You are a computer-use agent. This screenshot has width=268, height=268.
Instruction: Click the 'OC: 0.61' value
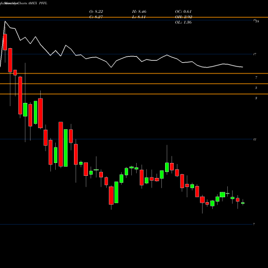(183, 12)
